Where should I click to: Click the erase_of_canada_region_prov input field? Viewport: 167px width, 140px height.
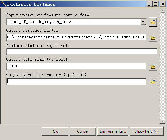pyautogui.click(x=74, y=22)
